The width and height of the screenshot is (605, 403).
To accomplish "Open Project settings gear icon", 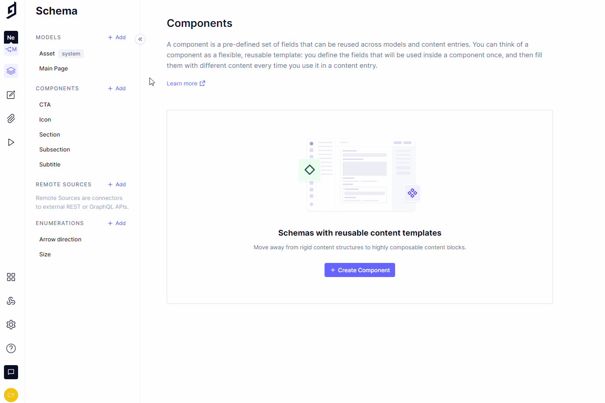I will (x=11, y=325).
